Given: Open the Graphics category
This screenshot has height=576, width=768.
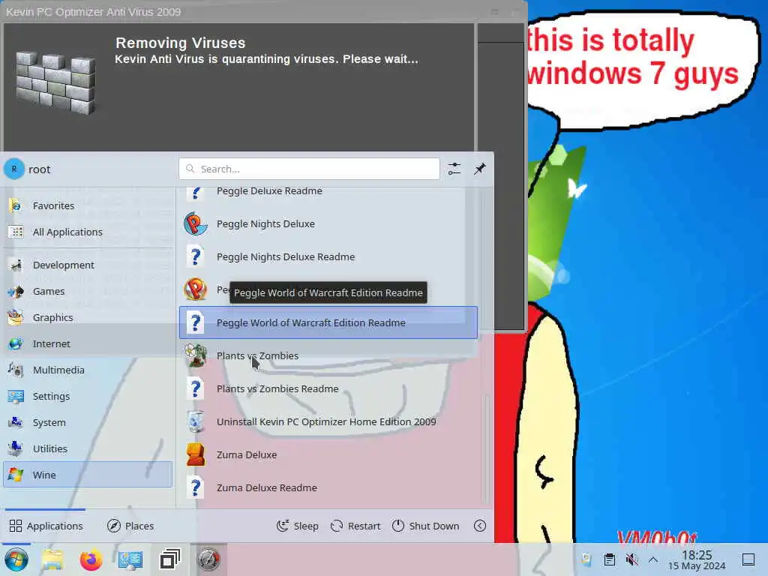Looking at the screenshot, I should [88, 317].
